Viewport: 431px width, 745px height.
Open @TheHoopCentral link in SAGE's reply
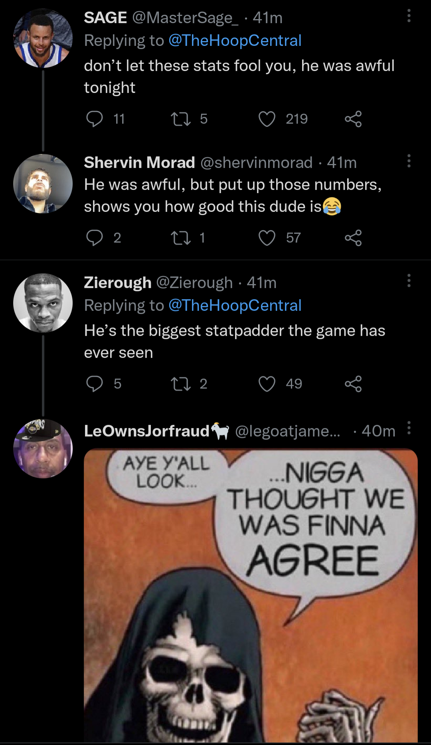point(235,41)
